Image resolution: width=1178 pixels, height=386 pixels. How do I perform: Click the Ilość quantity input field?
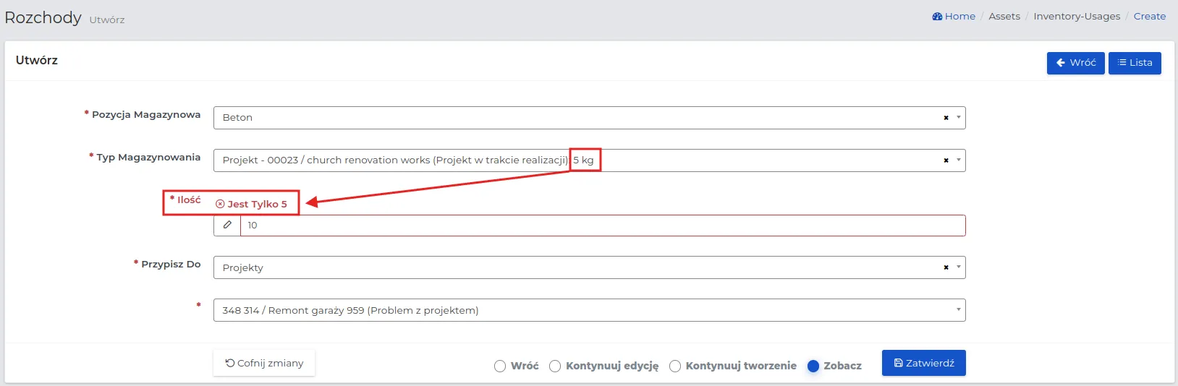click(x=603, y=225)
